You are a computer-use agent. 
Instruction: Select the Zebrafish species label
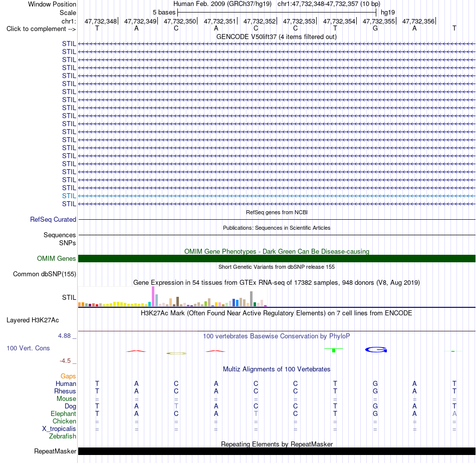63,436
